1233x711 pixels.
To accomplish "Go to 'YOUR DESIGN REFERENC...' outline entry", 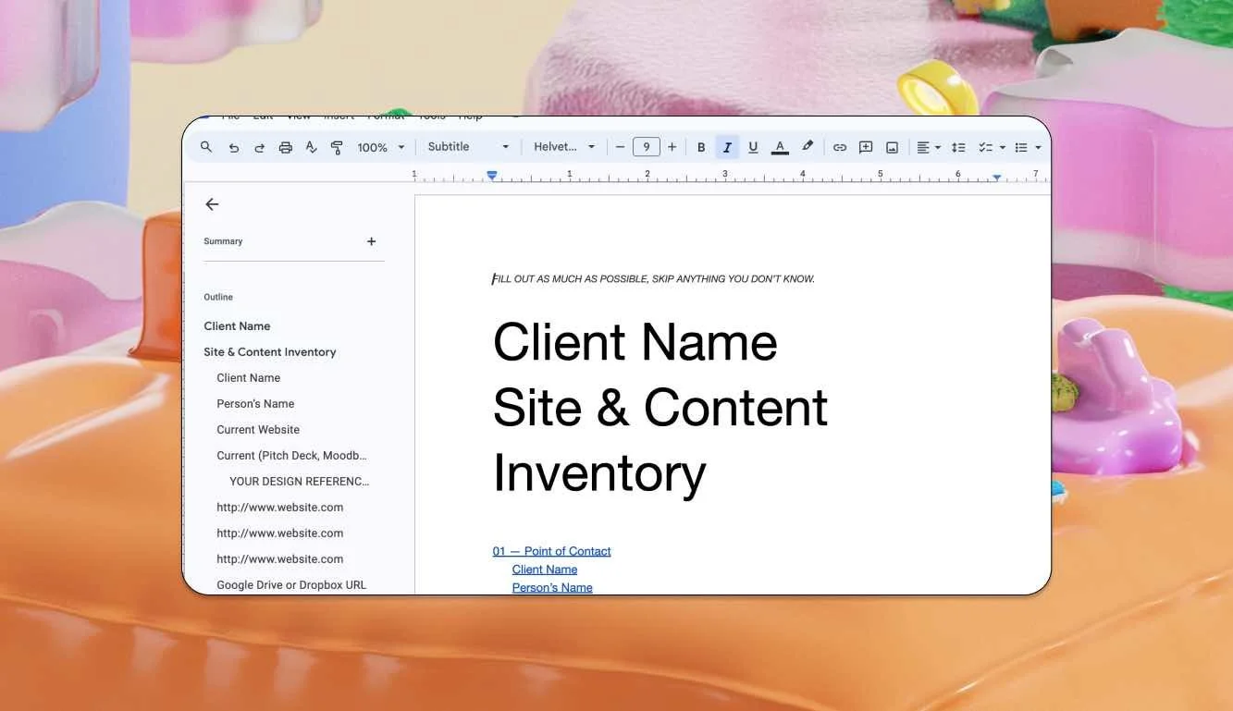I will coord(299,482).
